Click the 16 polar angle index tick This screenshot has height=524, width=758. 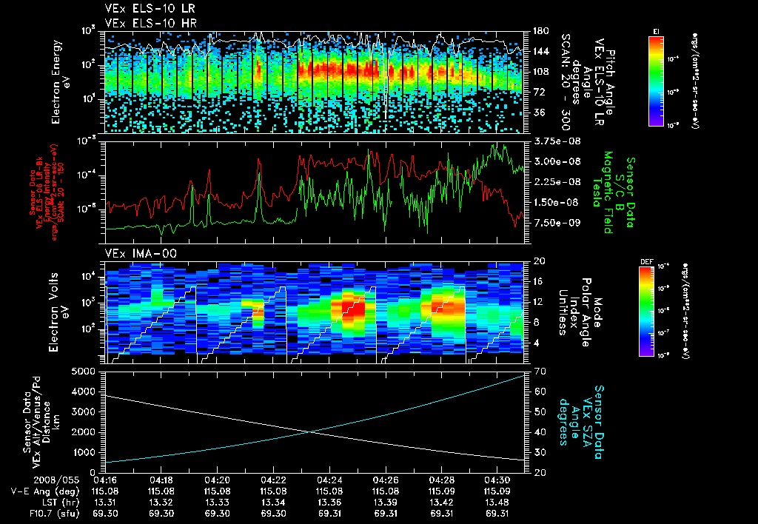[x=538, y=281]
